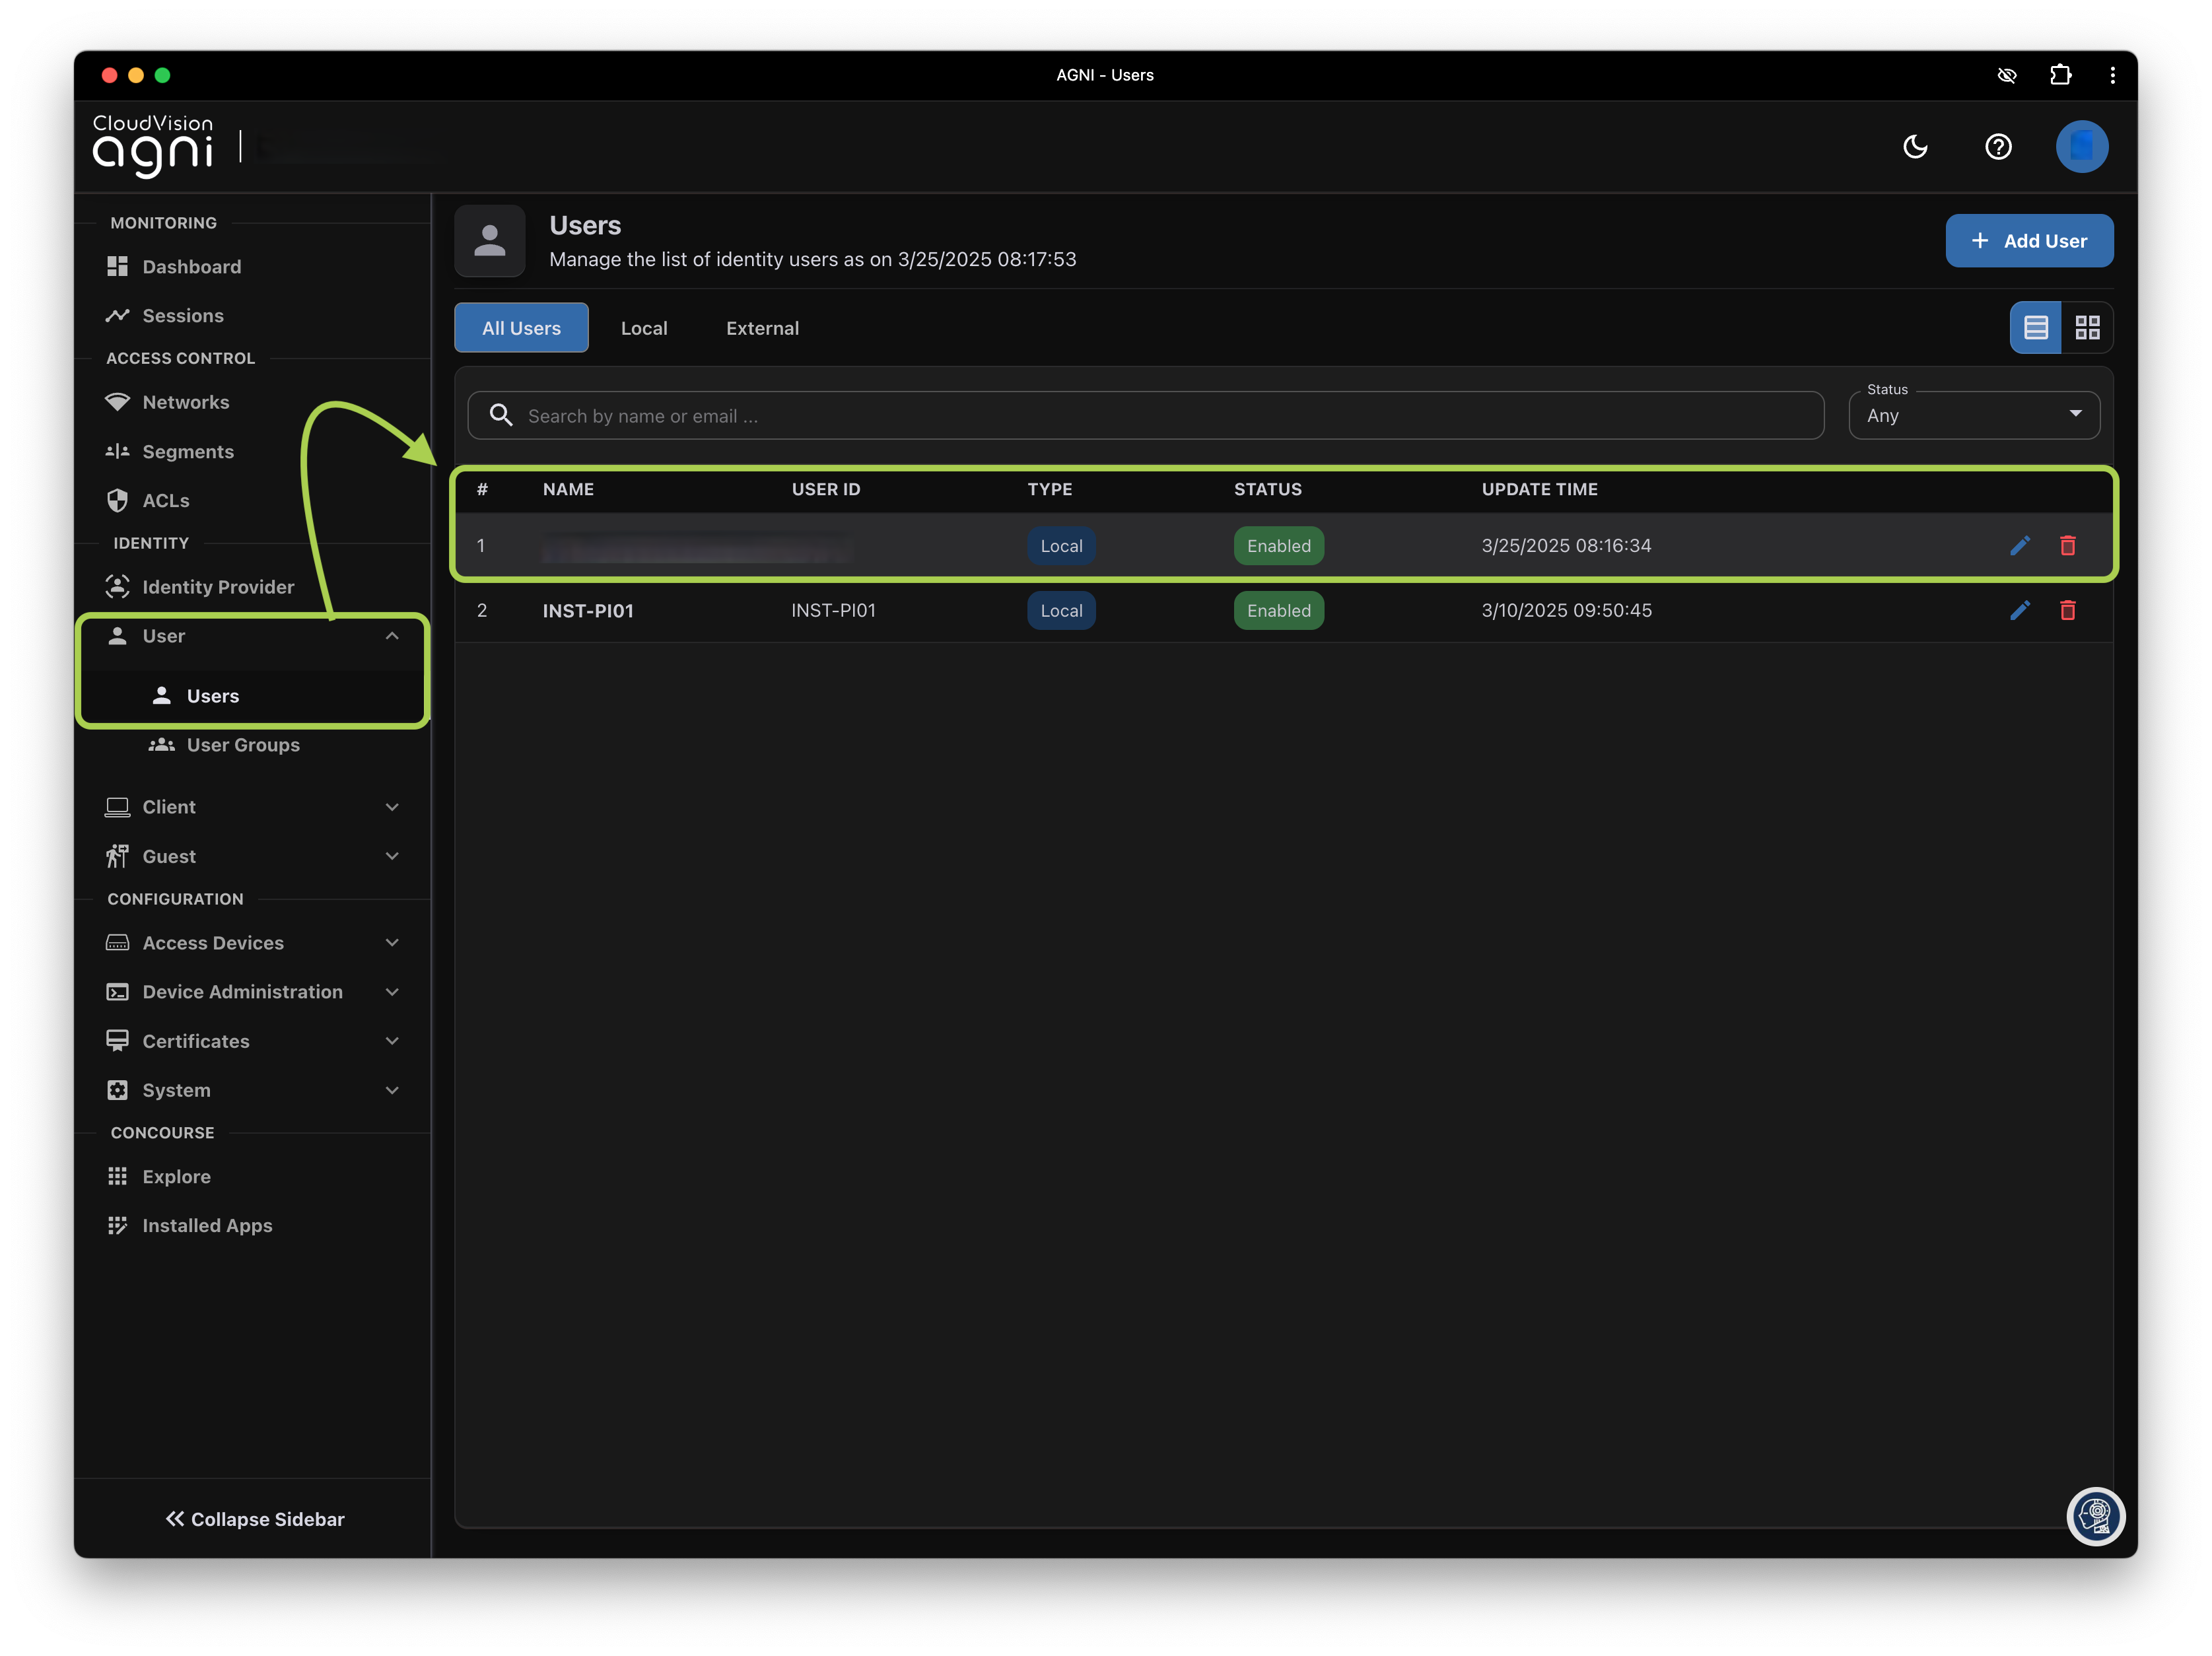Image resolution: width=2212 pixels, height=1656 pixels.
Task: Edit the first user row pencil icon
Action: pyautogui.click(x=2019, y=545)
